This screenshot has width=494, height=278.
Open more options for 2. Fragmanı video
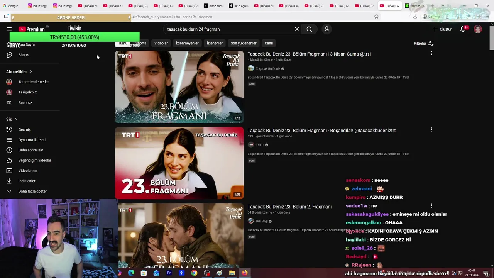[x=431, y=206]
